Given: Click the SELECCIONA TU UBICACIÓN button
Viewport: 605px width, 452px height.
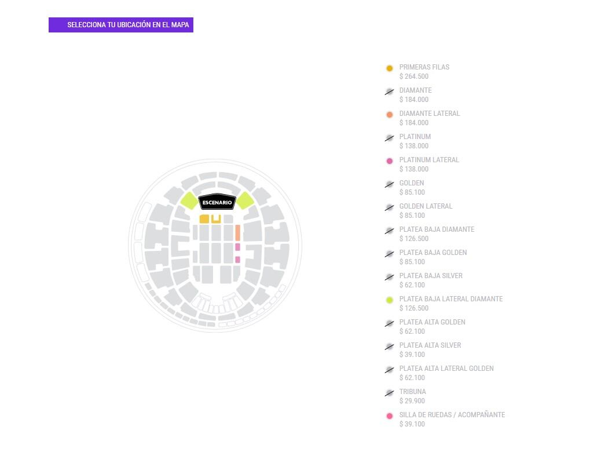Looking at the screenshot, I should tap(120, 25).
